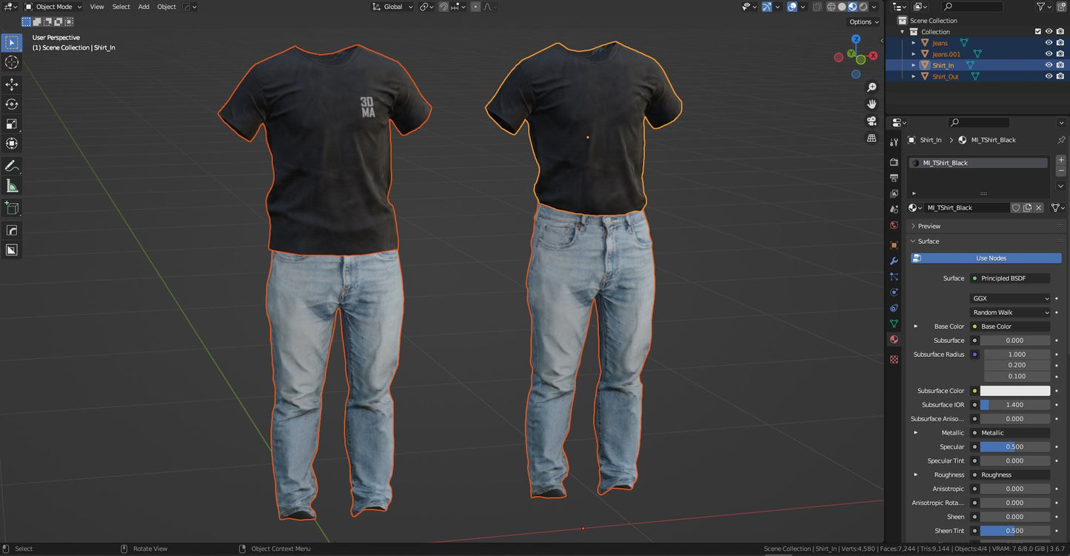The image size is (1070, 556).
Task: Click the Subsurface Color white swatch
Action: point(1014,391)
